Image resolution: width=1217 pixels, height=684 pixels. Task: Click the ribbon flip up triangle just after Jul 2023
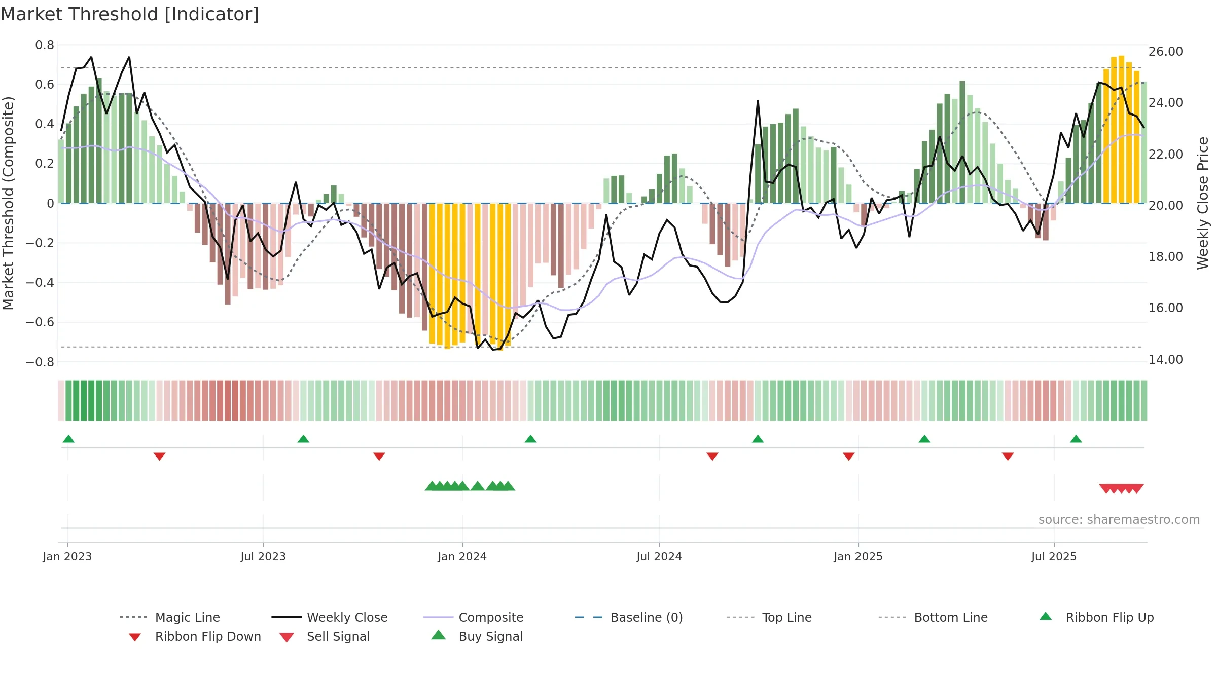click(303, 439)
